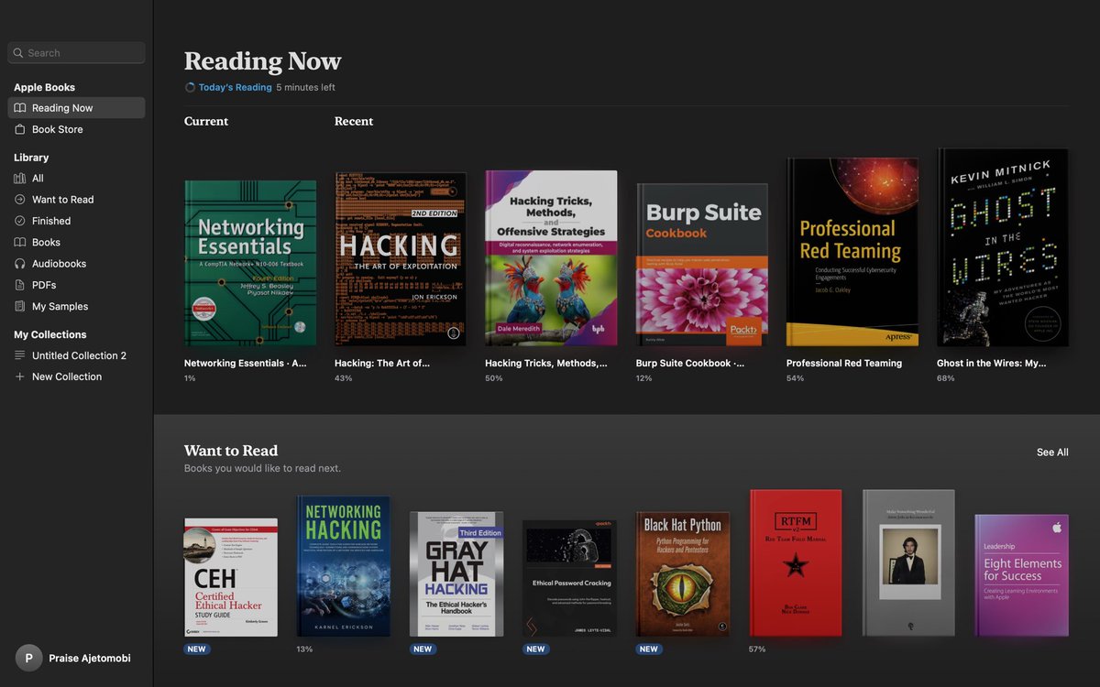Image resolution: width=1100 pixels, height=687 pixels.
Task: Open the Ethical Password Cracking cover
Action: (x=569, y=578)
